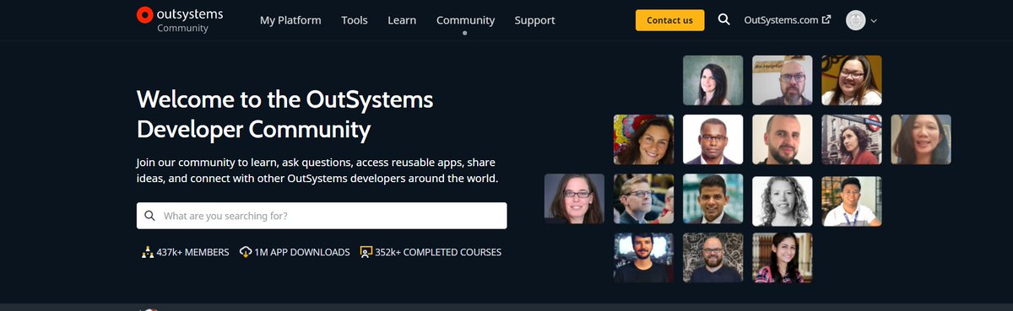Open the Support menu

tap(534, 20)
